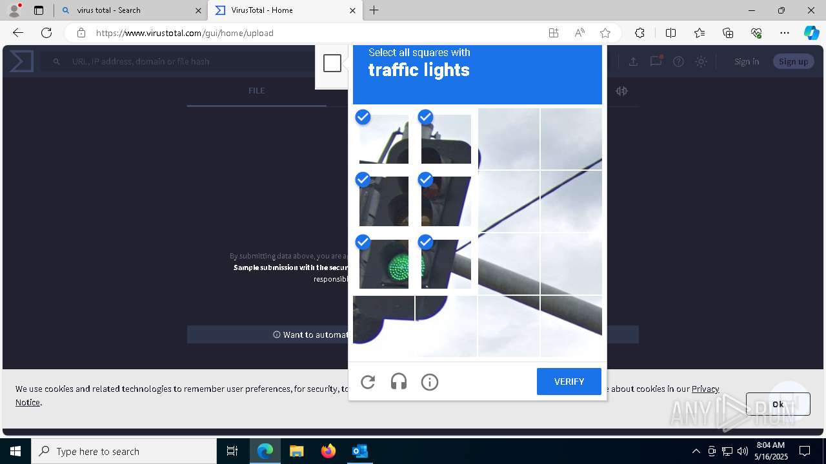Deselect the large green light tile
The height and width of the screenshot is (464, 826).
point(383,264)
